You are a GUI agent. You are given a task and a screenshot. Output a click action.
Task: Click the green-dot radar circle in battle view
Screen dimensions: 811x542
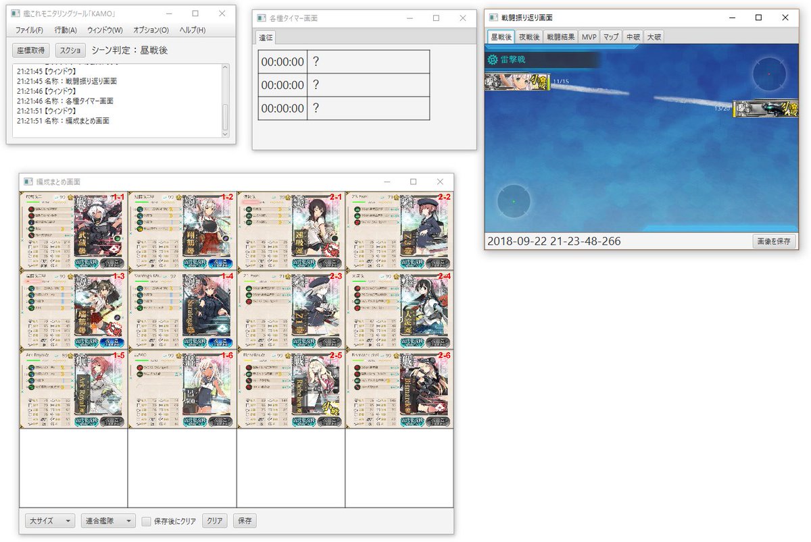click(x=513, y=202)
